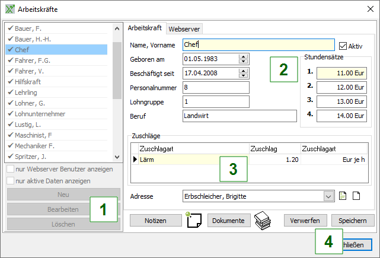The image size is (380, 258).
Task: Click the blank new address page icon
Action: coord(356,196)
